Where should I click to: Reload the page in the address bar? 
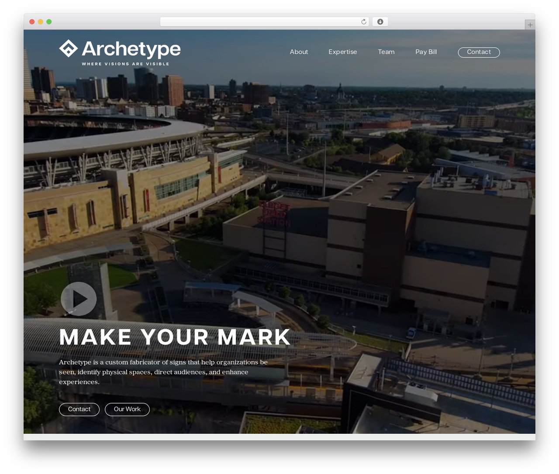point(364,22)
